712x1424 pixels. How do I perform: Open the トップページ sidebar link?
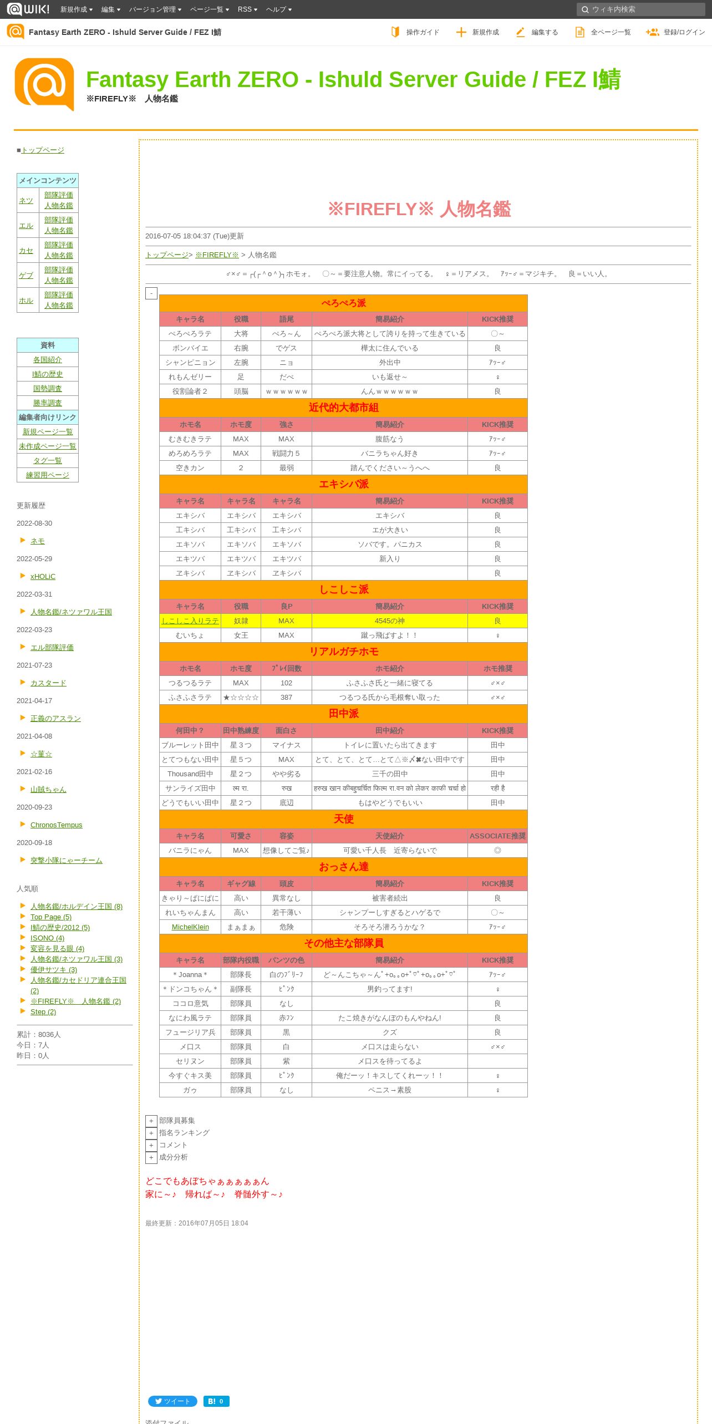(x=43, y=150)
